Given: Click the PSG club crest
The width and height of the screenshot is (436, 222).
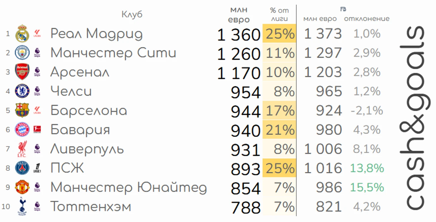Looking at the screenshot, I should [22, 168].
